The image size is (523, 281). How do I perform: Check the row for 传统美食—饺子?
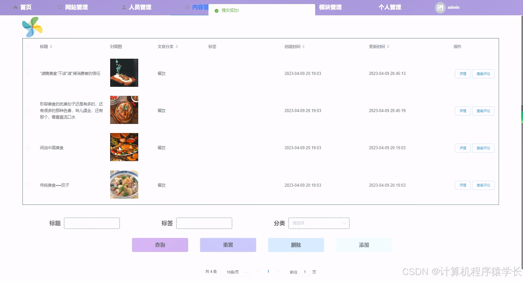tap(28, 185)
